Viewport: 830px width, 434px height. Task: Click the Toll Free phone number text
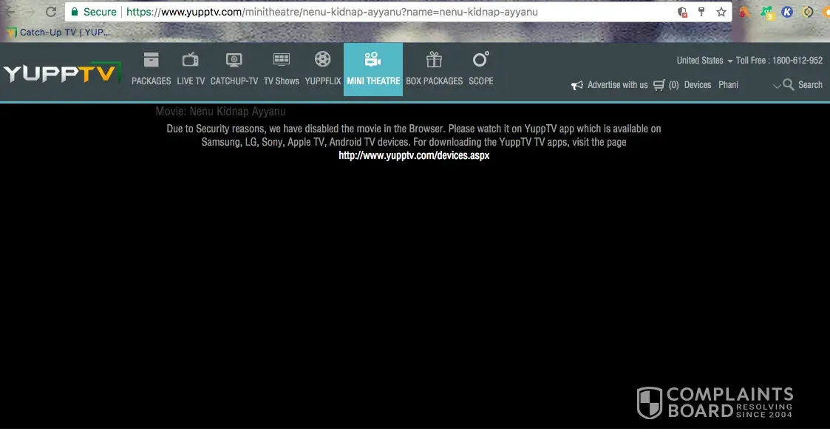779,61
